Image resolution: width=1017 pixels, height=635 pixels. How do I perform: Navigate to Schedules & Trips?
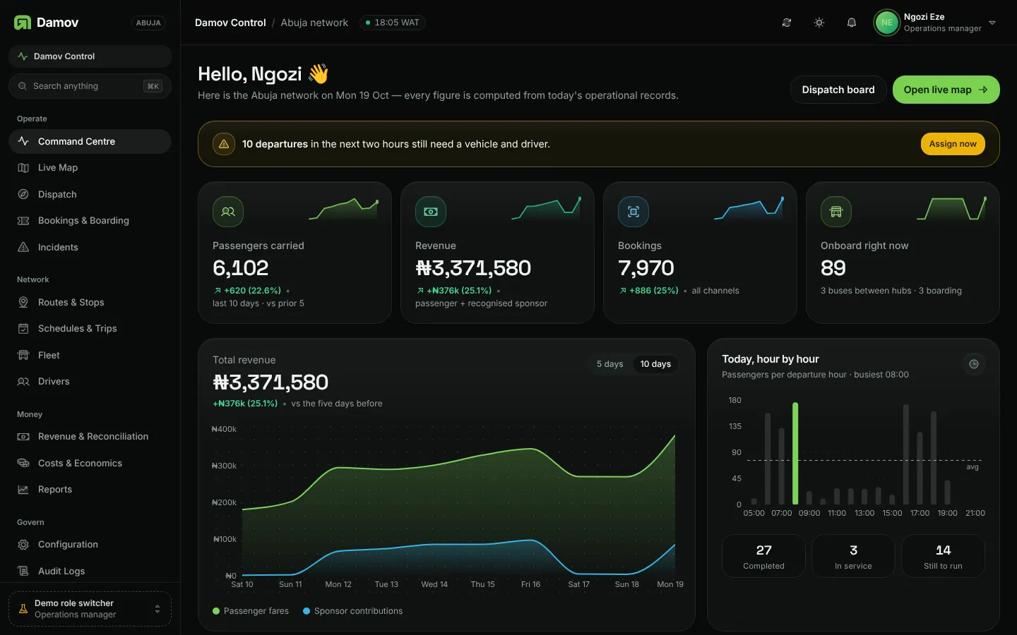coord(90,329)
